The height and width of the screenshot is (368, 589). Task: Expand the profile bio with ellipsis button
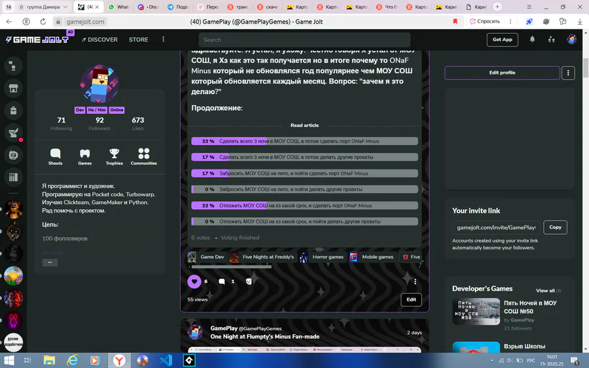point(50,262)
